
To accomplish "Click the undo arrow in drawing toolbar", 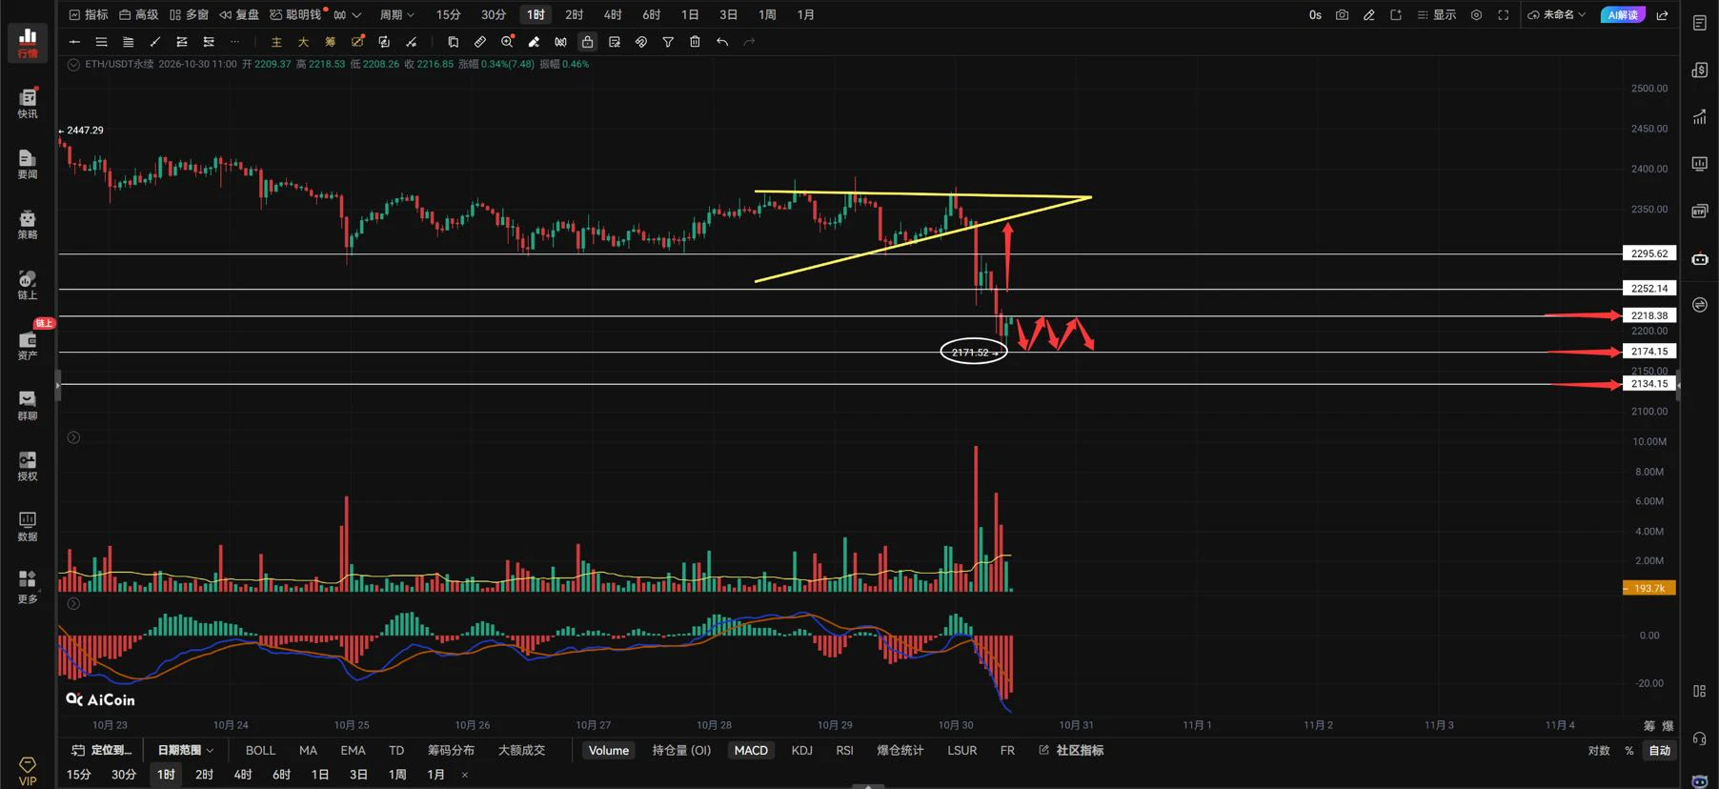I will [x=722, y=42].
